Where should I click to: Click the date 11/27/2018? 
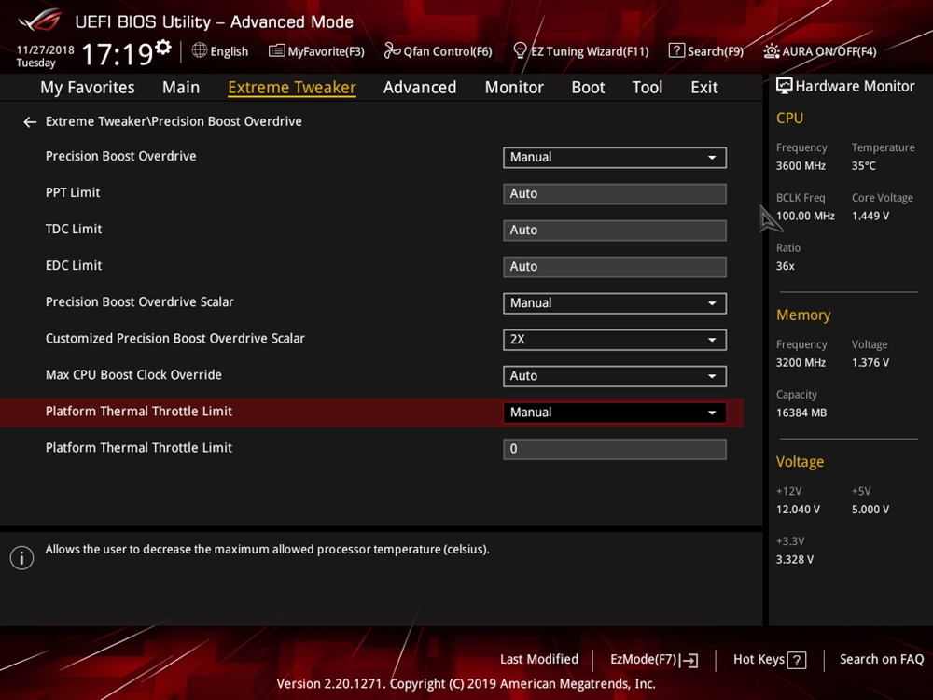pyautogui.click(x=45, y=50)
